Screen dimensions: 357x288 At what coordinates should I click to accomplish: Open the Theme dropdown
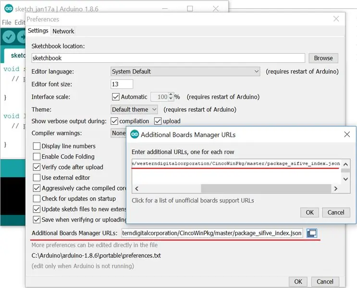(134, 109)
